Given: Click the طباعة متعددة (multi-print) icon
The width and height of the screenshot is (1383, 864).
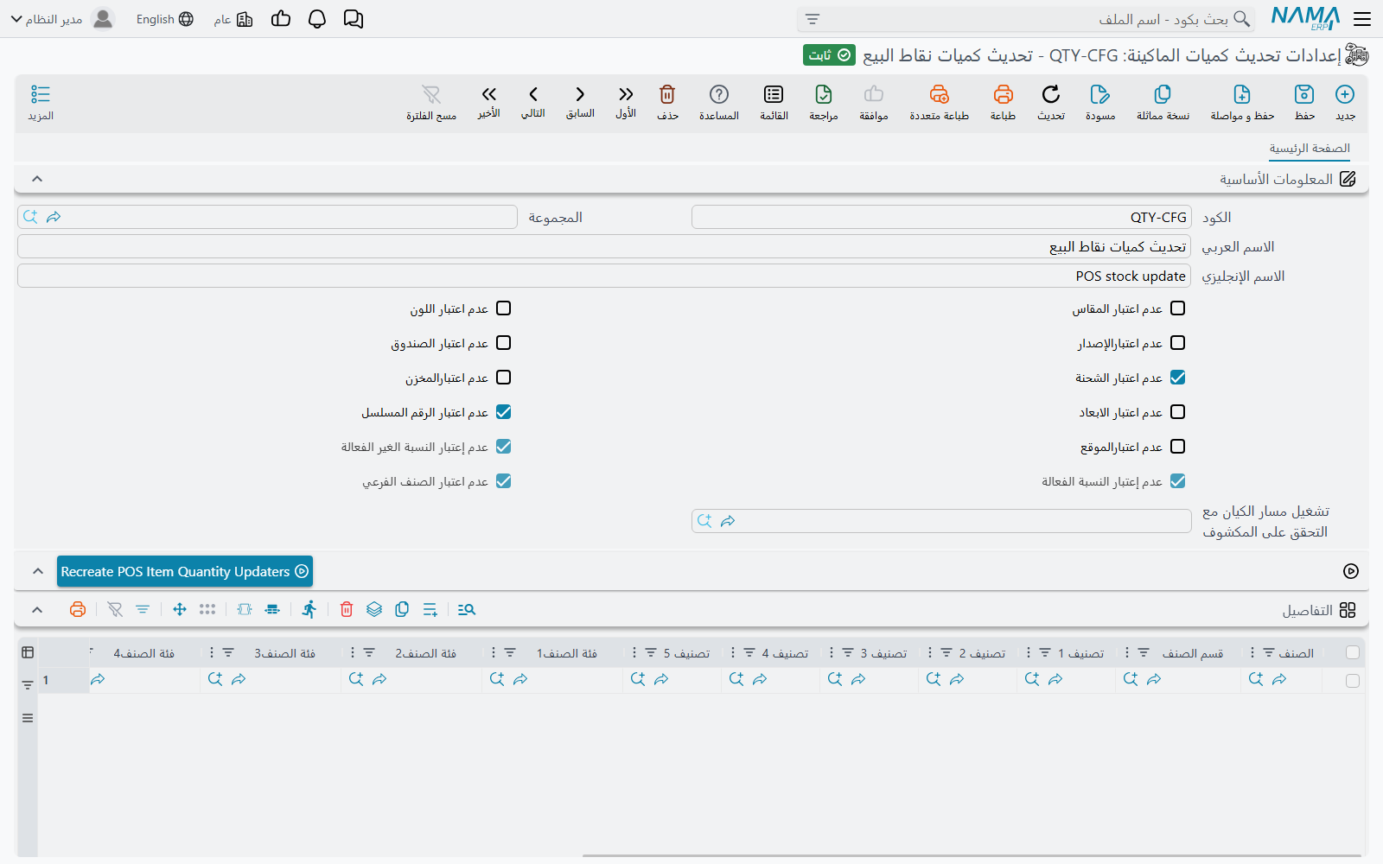Looking at the screenshot, I should click(939, 94).
